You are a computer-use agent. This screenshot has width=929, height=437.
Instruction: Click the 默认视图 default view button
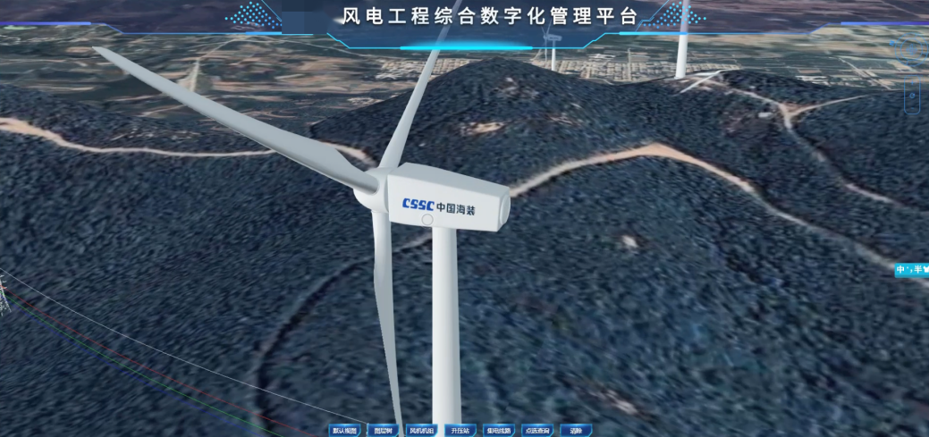[x=344, y=431]
